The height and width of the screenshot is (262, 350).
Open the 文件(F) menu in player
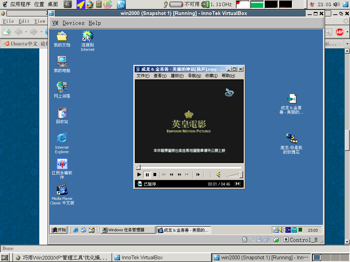pyautogui.click(x=143, y=76)
